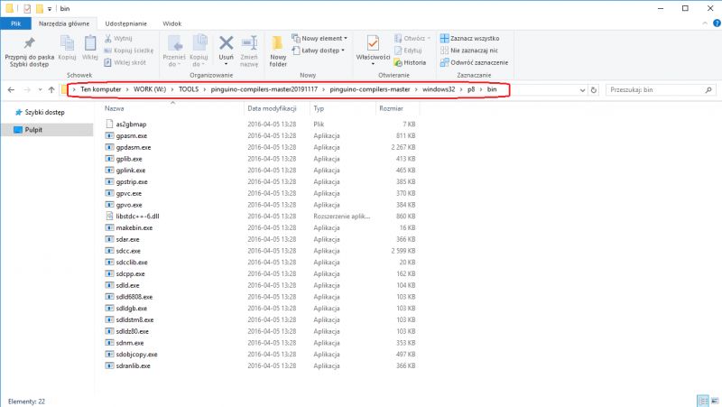Sort by Data modyfikacji column
This screenshot has width=722, height=407.
click(x=272, y=108)
